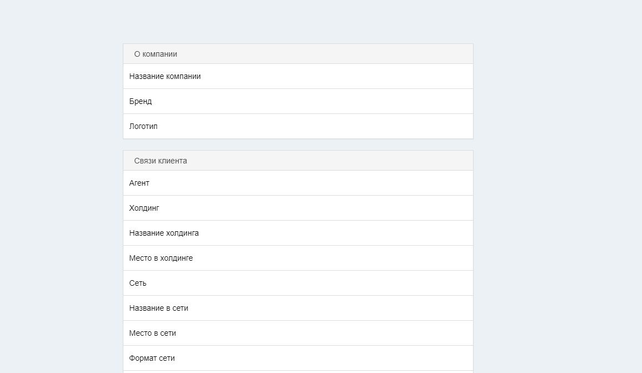Click the «Сеть» row
This screenshot has width=642, height=373.
tap(297, 283)
